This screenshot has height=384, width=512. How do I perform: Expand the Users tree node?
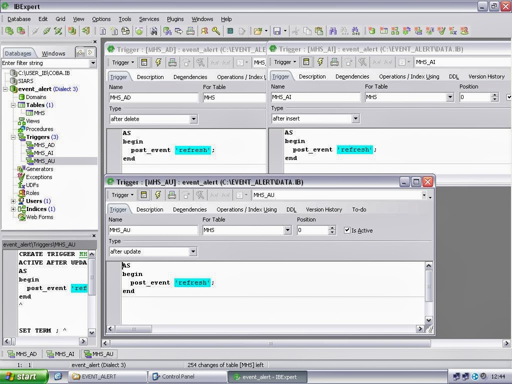click(x=13, y=201)
